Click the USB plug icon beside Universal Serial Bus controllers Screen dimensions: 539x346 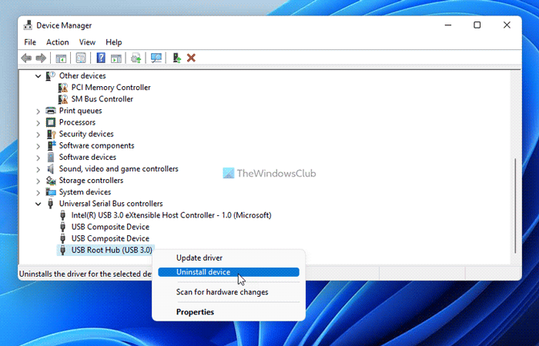coord(51,204)
